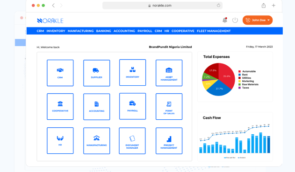Click the 17.8% pie chart slice
Image resolution: width=295 pixels, height=172 pixels.
click(213, 70)
